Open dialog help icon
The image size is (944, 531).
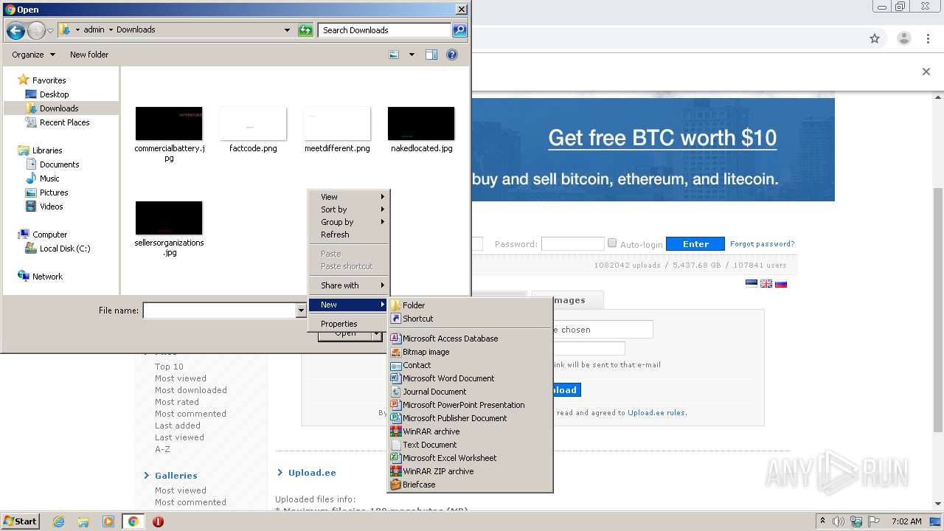[x=452, y=55]
